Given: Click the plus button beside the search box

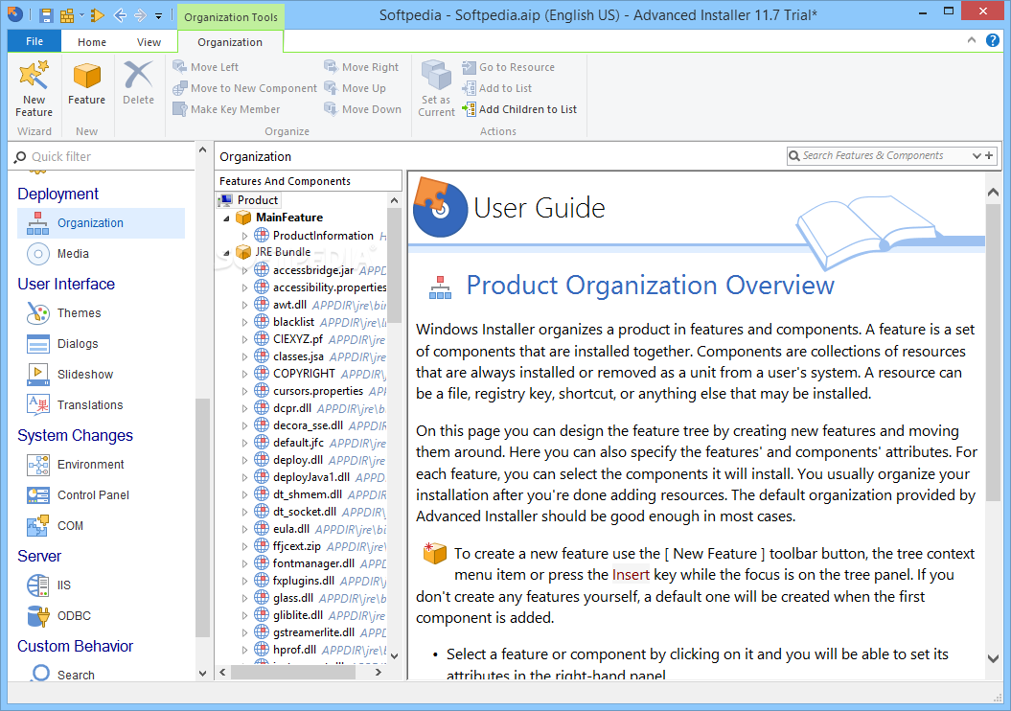Looking at the screenshot, I should click(990, 155).
